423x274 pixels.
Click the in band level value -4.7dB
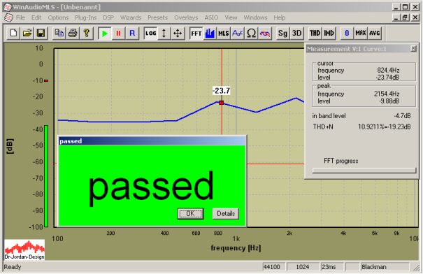click(x=402, y=116)
